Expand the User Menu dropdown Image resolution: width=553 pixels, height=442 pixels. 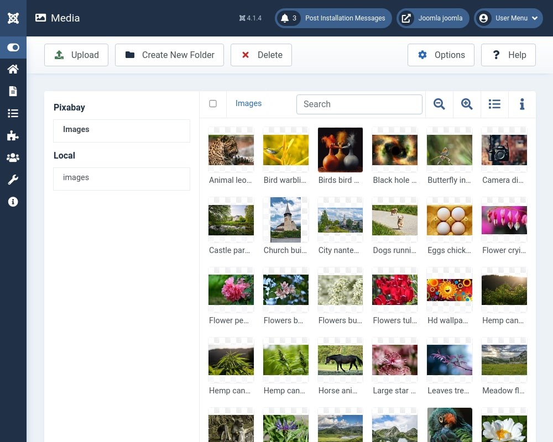coord(508,18)
